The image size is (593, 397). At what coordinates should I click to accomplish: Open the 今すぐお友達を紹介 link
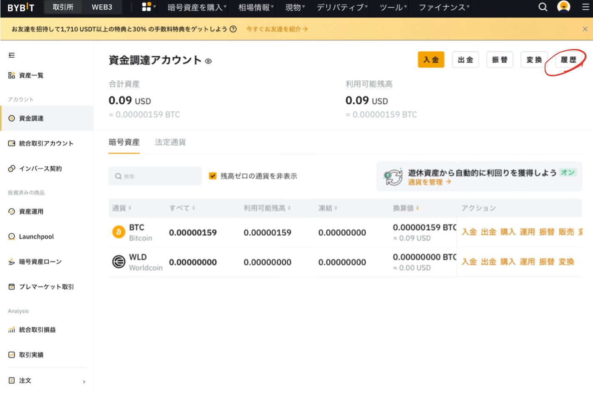pos(276,29)
